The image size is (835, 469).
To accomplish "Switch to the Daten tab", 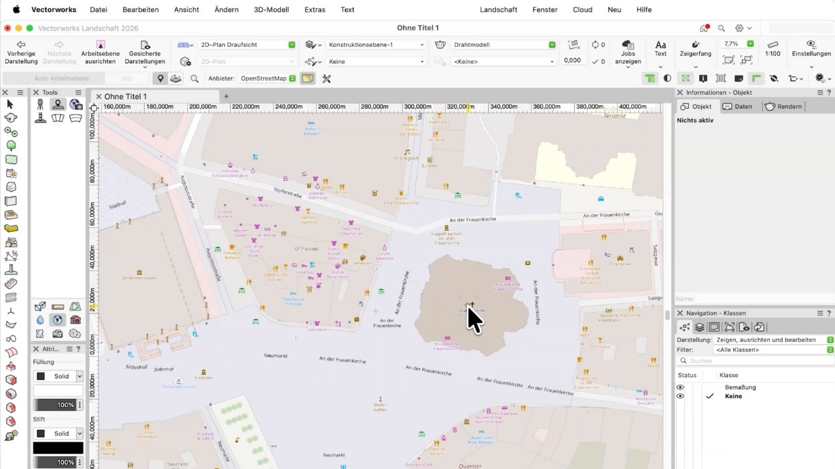I will (x=738, y=106).
